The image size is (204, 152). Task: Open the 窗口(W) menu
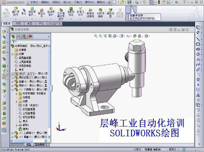89,2
